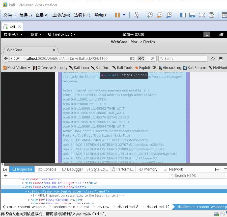Open a new Firefox tab with plus button
This screenshot has height=217, width=227.
pyautogui.click(x=62, y=50)
